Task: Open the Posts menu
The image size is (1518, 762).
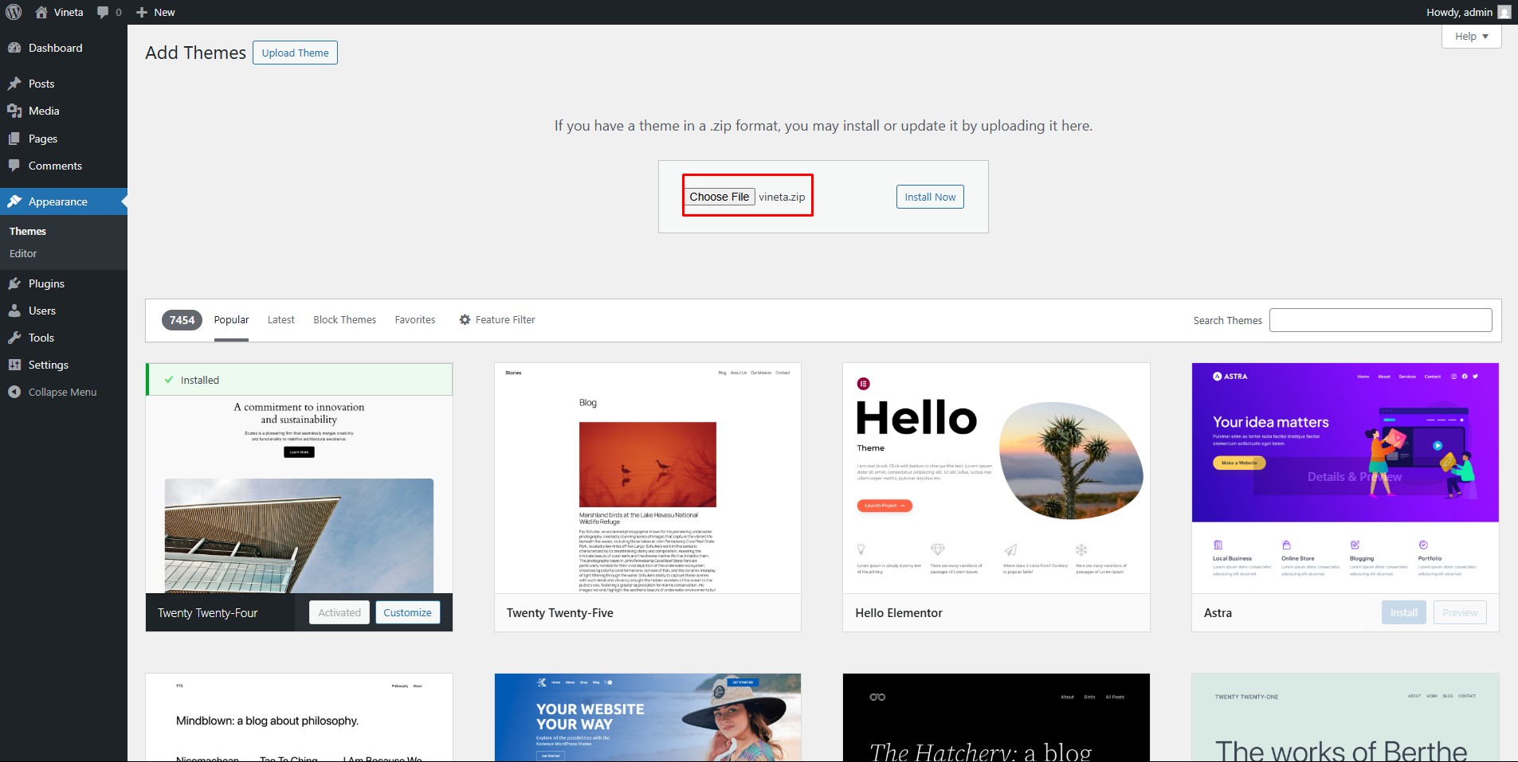Action: 64,84
